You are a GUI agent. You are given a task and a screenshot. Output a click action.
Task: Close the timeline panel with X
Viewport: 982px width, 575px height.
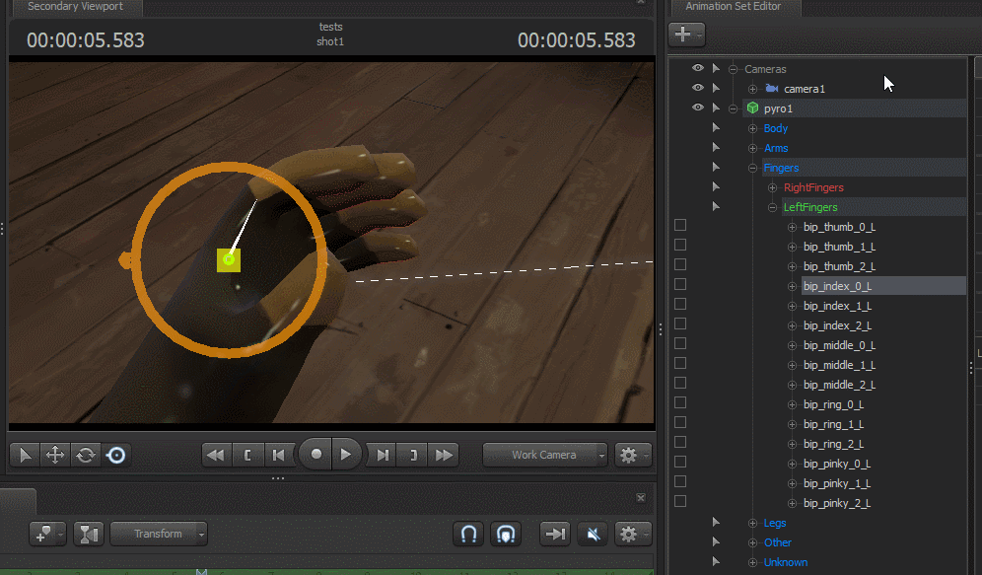pos(641,497)
